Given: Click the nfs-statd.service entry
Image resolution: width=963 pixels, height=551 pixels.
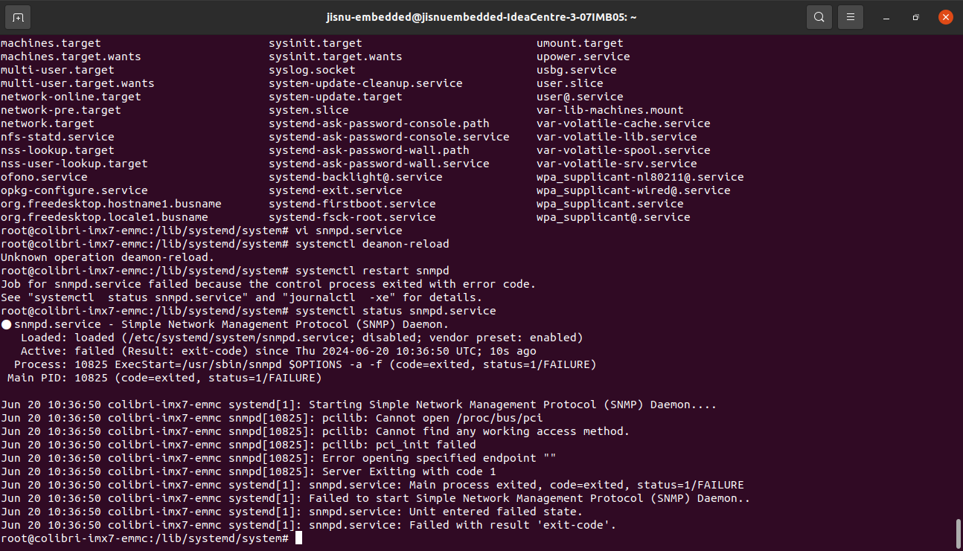Looking at the screenshot, I should pos(57,137).
